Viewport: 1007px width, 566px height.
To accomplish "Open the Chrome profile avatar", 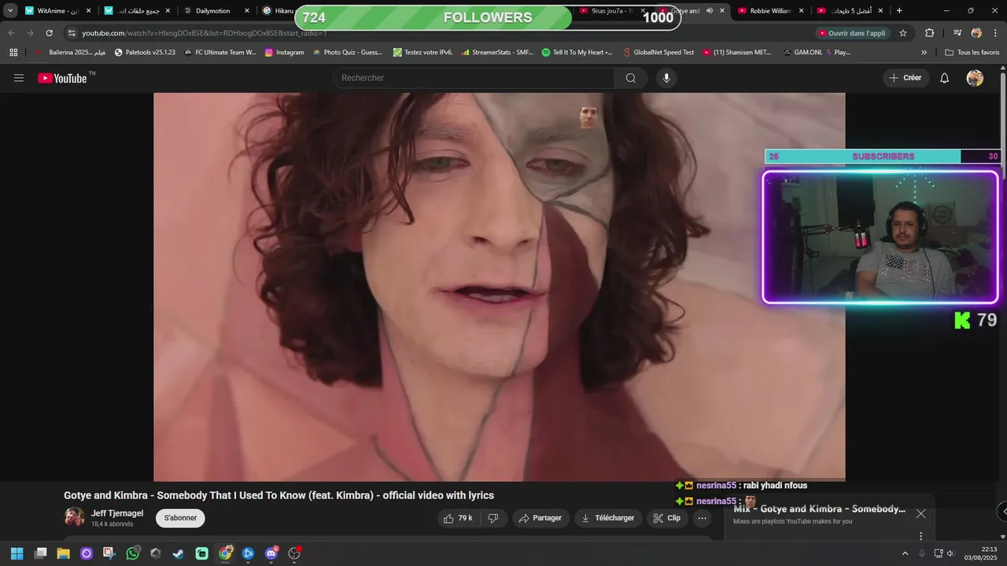I will coord(976,33).
